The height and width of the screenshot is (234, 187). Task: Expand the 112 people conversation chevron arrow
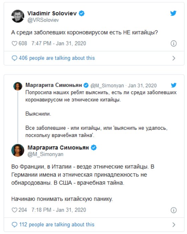click(x=174, y=225)
